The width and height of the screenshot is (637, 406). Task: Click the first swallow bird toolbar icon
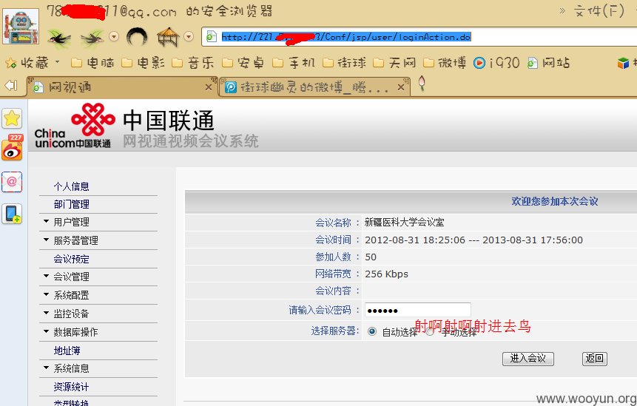(59, 38)
